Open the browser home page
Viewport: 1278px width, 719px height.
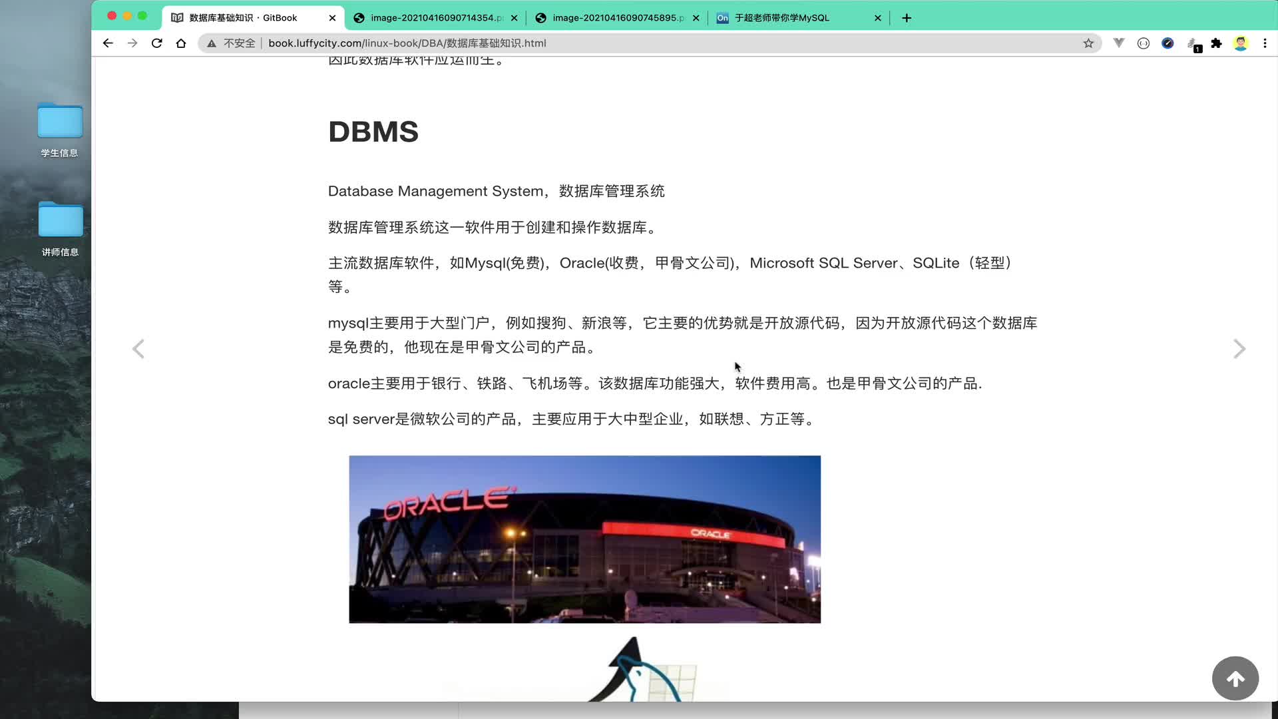pos(181,43)
